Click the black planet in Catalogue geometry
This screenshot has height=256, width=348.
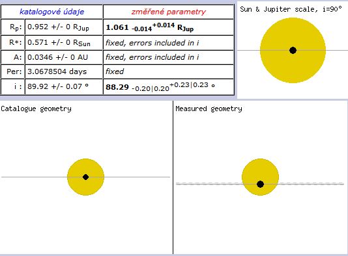pyautogui.click(x=85, y=177)
